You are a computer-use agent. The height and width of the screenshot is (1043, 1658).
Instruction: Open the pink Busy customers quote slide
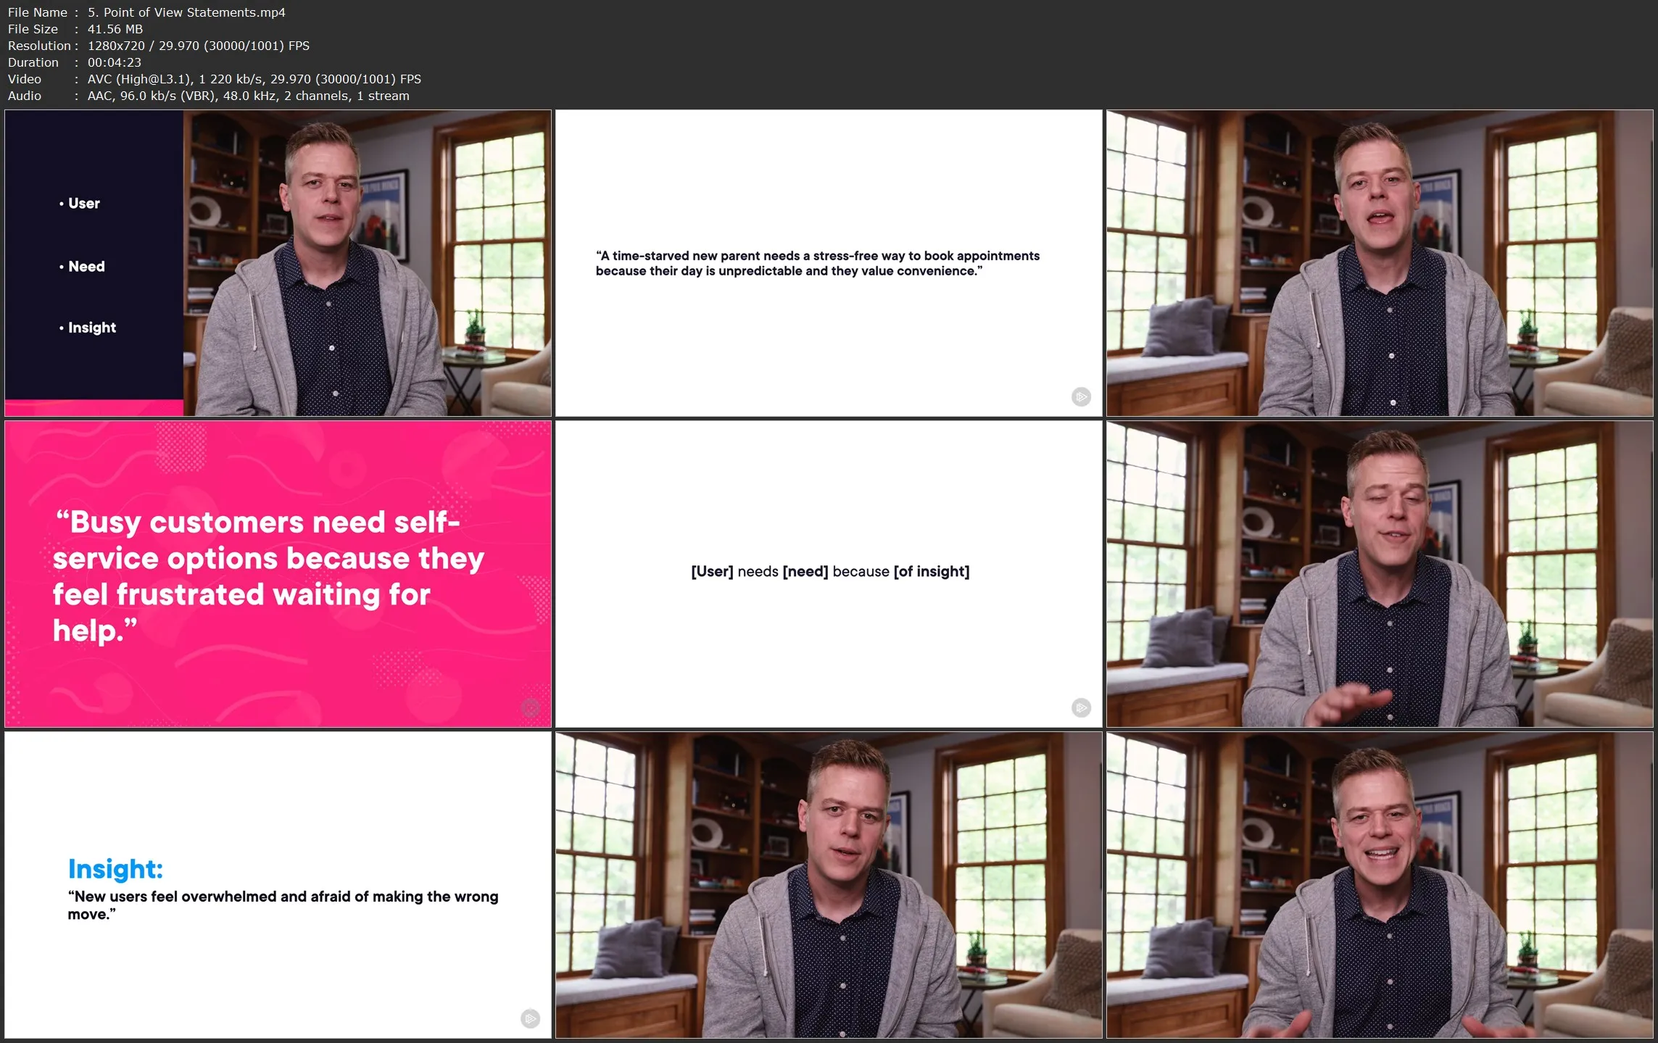278,574
